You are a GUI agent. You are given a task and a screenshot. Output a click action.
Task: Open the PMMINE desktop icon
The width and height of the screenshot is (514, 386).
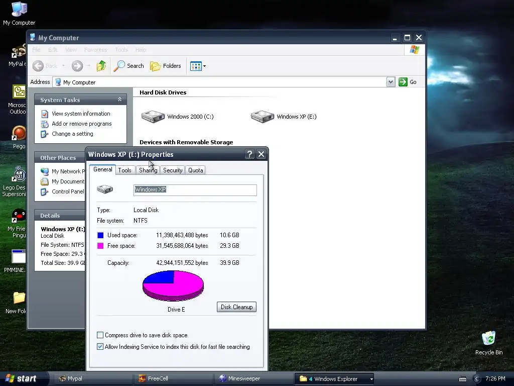[x=16, y=261]
